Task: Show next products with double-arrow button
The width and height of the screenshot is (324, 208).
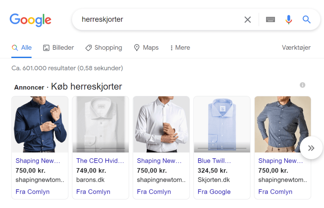Action: (311, 148)
